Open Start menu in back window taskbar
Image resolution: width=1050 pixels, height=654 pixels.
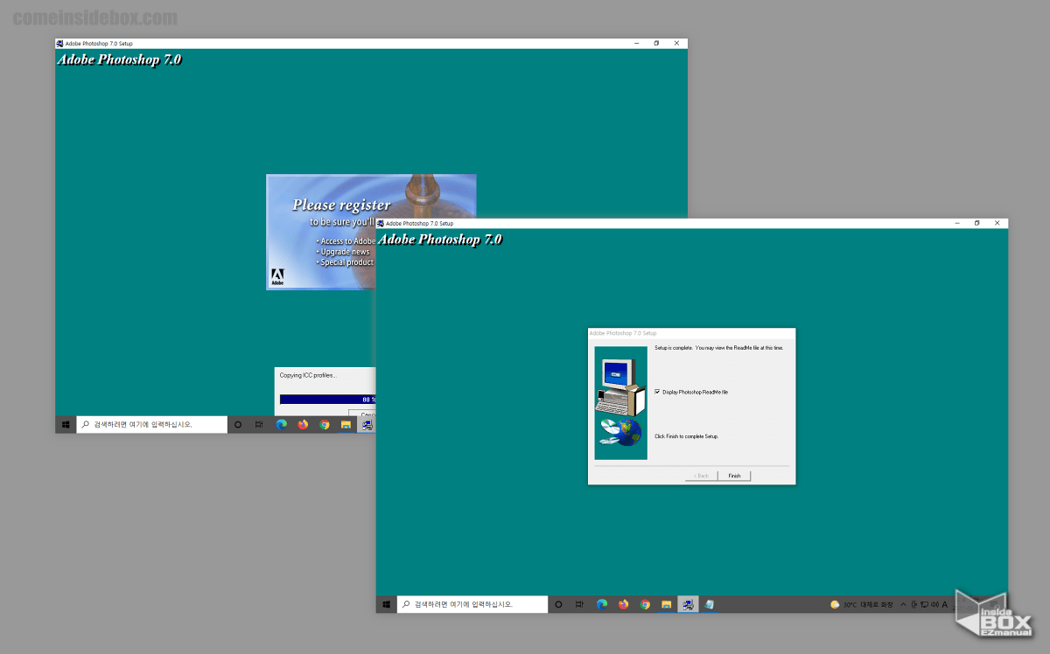[x=66, y=424]
